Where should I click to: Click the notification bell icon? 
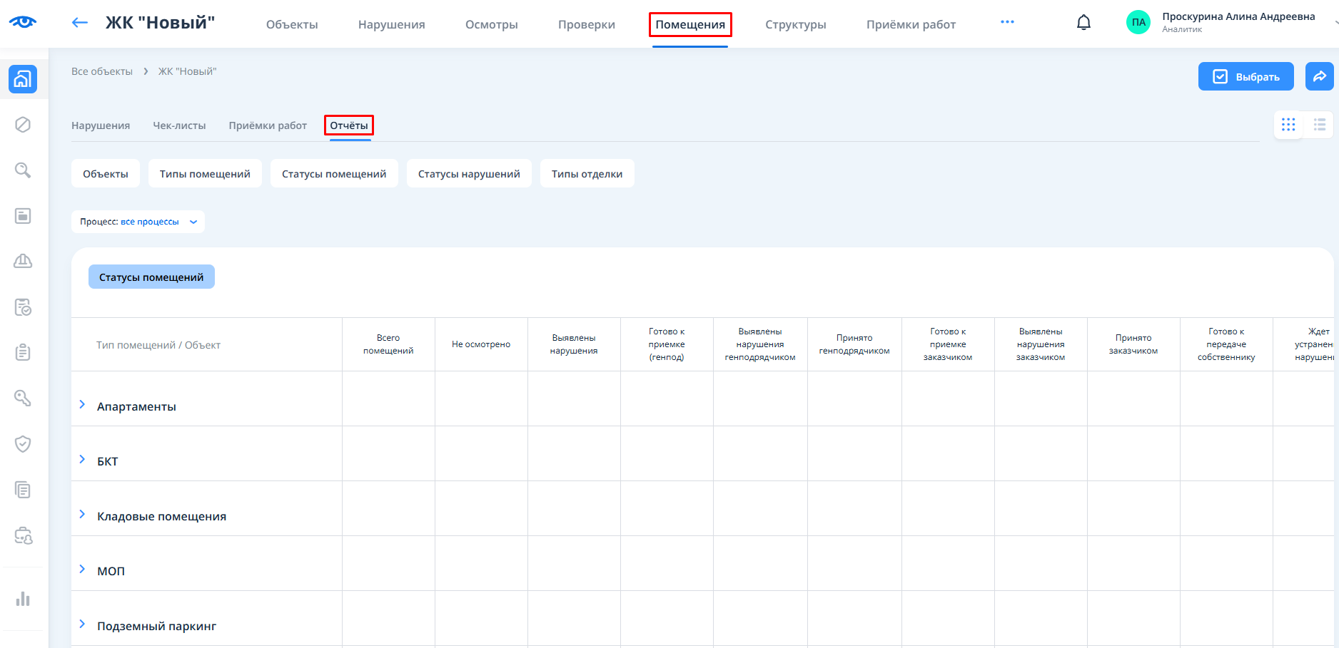click(x=1083, y=23)
